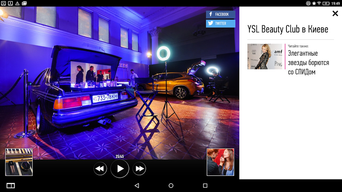The width and height of the screenshot is (342, 192).
Task: Open the previous photo thumbnail of cosmetics
Action: click(19, 162)
